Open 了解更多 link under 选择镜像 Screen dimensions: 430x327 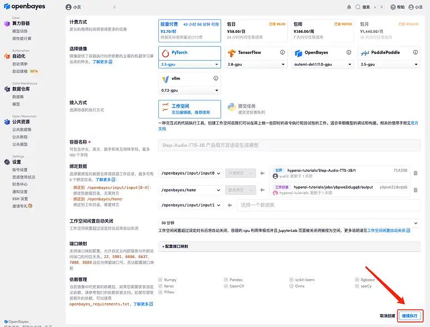(102, 62)
